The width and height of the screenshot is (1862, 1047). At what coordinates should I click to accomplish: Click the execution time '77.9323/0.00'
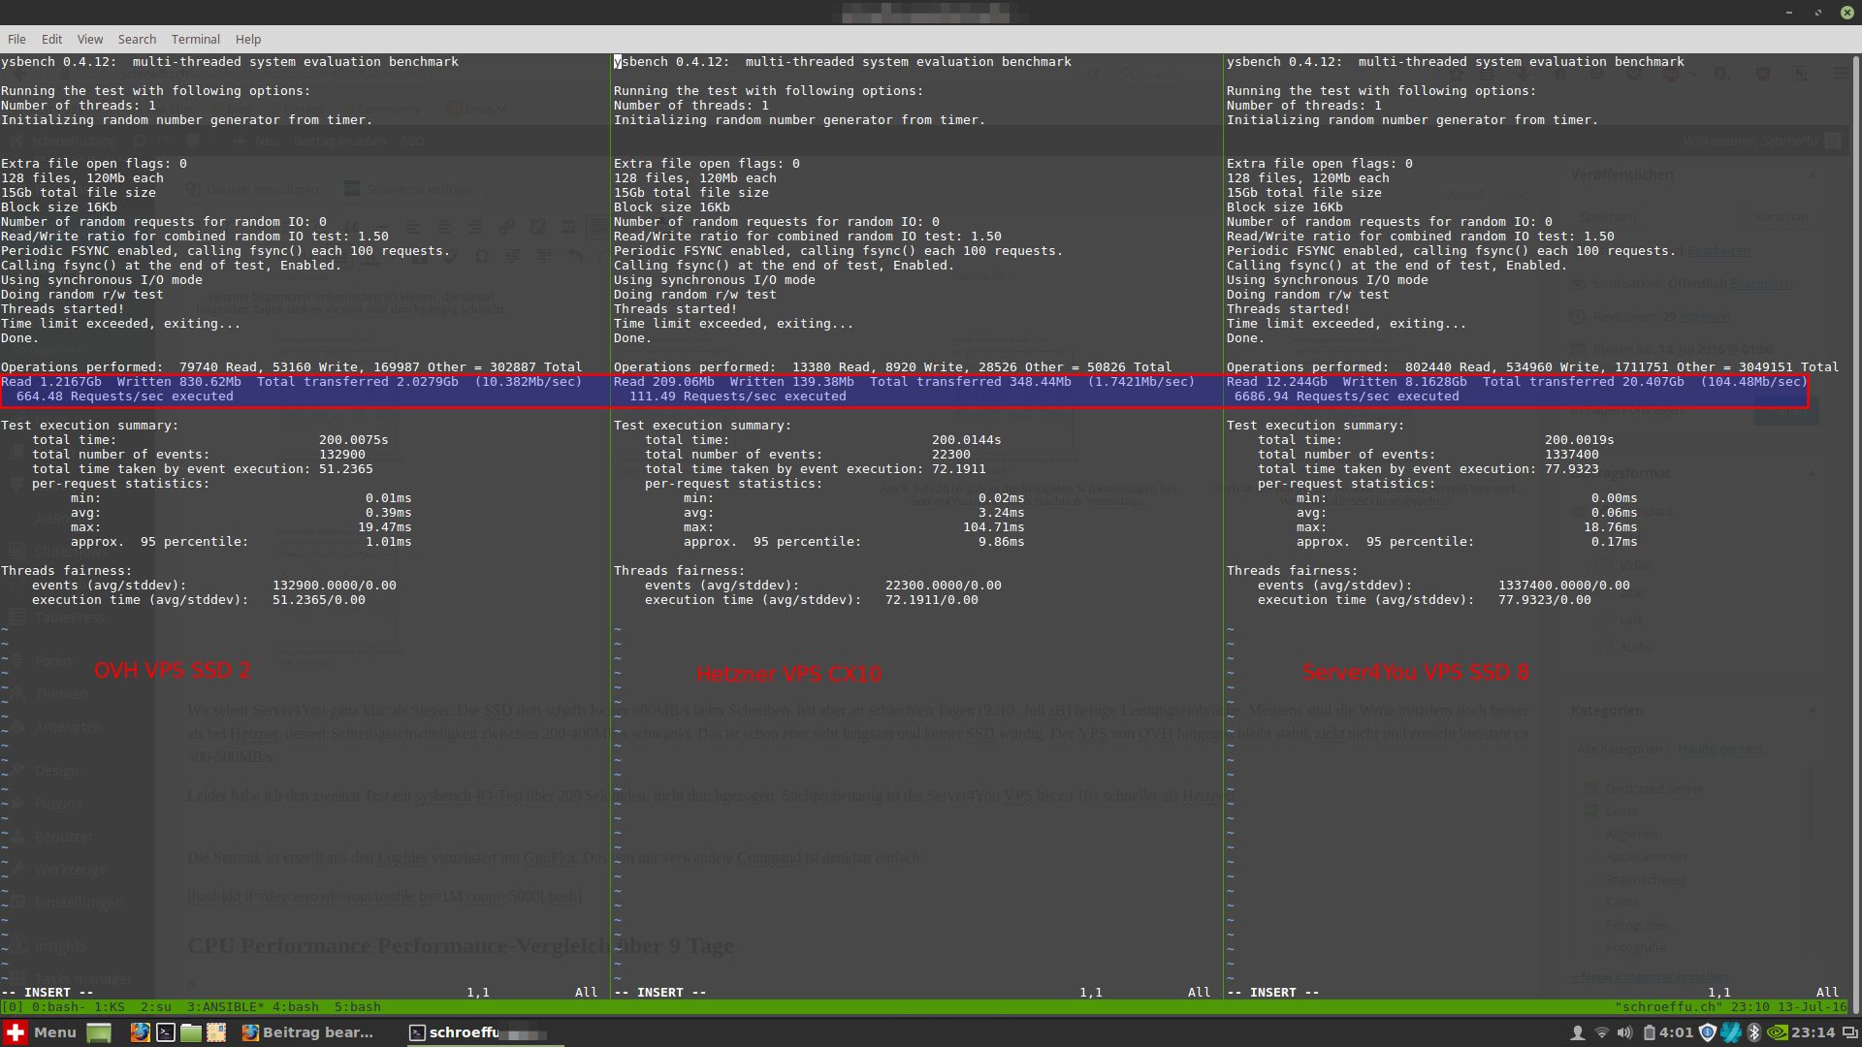point(1545,600)
